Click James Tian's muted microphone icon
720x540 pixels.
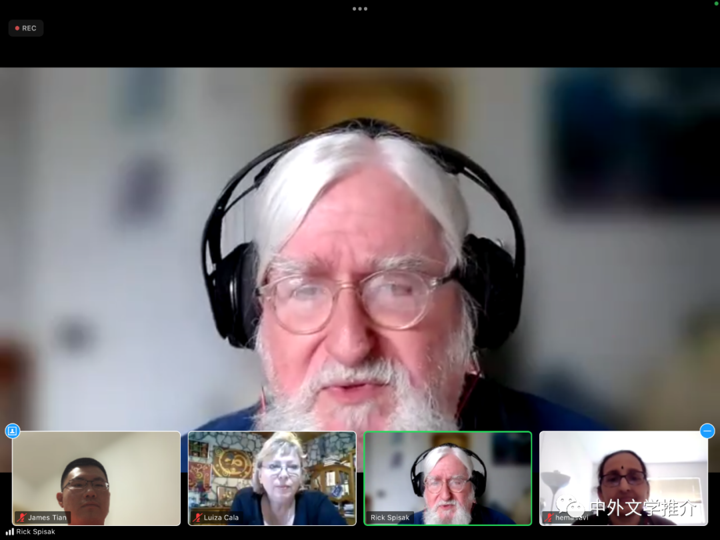(21, 517)
